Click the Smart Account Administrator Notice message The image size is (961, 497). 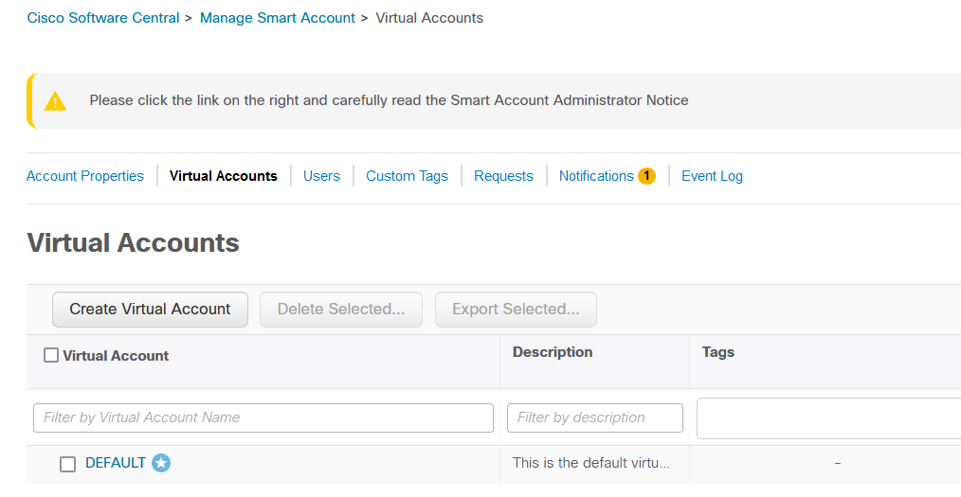(390, 100)
